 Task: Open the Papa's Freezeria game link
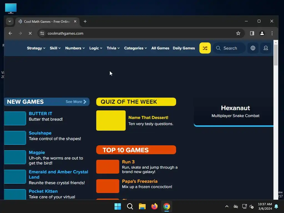140,181
